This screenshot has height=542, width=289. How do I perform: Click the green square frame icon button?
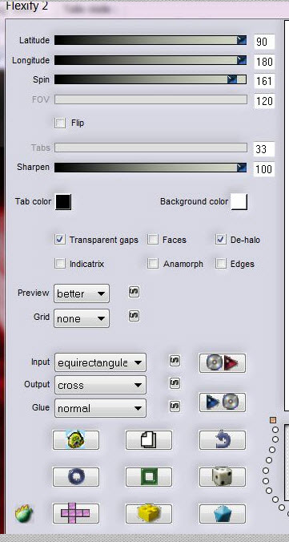pyautogui.click(x=149, y=477)
